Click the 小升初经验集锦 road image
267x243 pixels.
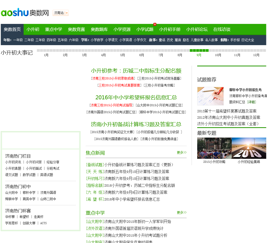tap(249, 148)
